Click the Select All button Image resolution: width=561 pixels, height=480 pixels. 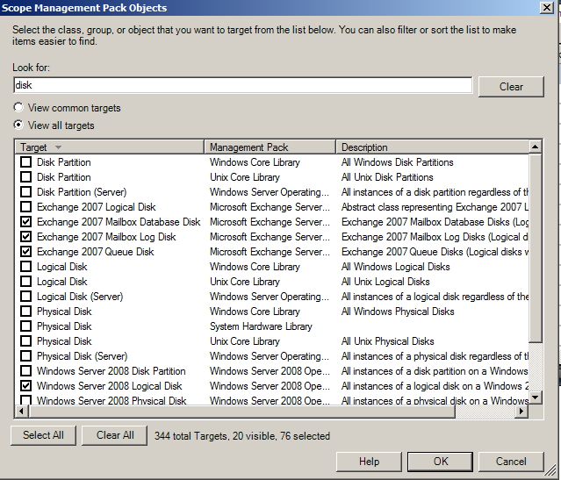[x=43, y=435]
